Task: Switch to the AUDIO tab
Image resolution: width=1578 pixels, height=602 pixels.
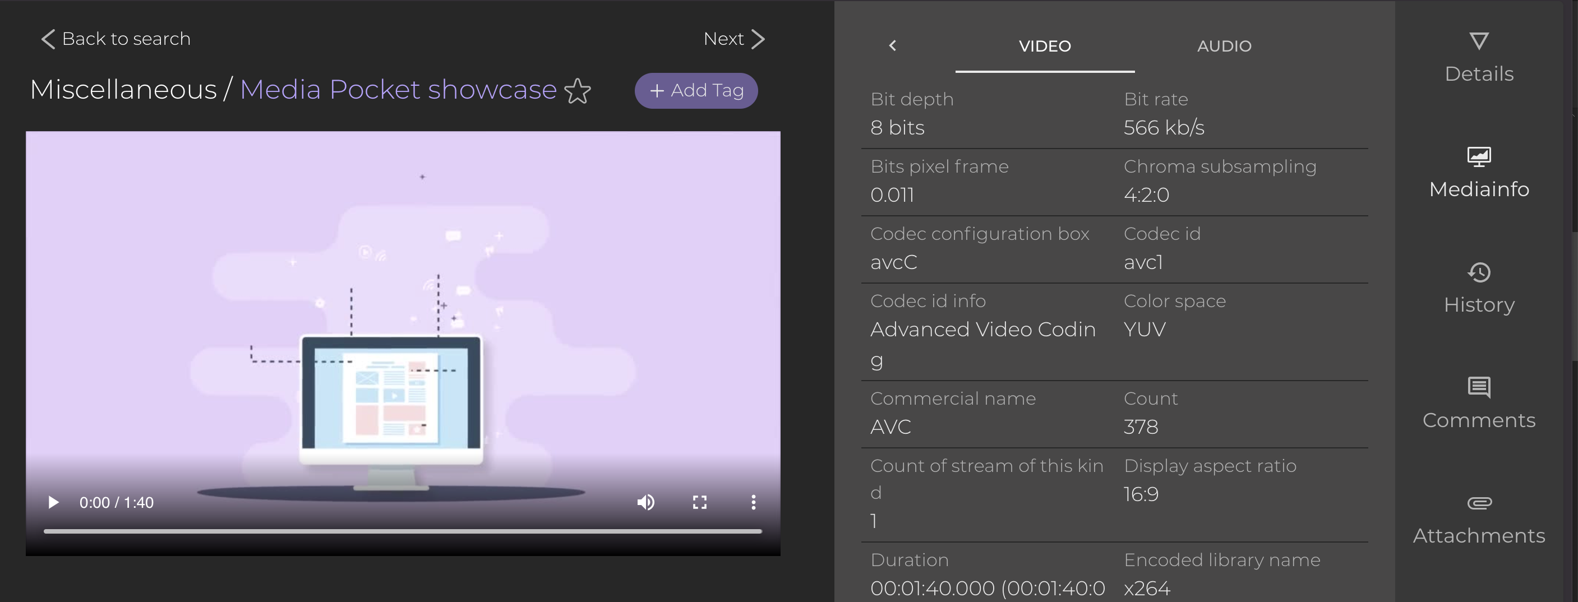Action: click(x=1224, y=46)
